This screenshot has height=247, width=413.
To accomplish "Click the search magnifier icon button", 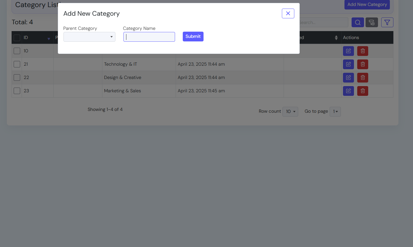I will point(358,22).
